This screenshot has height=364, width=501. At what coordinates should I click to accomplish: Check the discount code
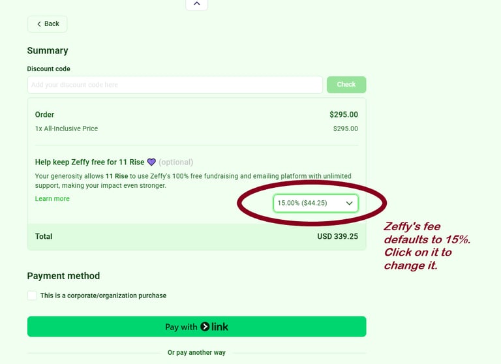(346, 85)
